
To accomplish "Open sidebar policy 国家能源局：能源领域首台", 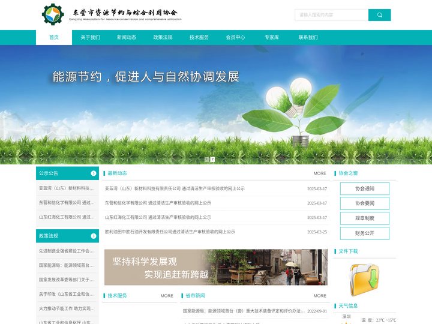I will point(67,265).
